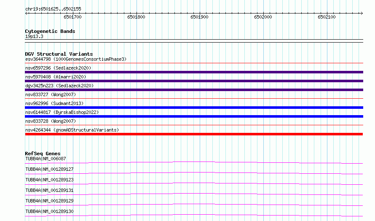Click the thin red line under esv3644798
375x221 pixels.
[194, 63]
